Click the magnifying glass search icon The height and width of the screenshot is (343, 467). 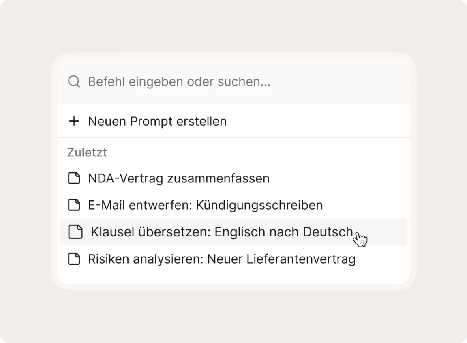click(74, 81)
